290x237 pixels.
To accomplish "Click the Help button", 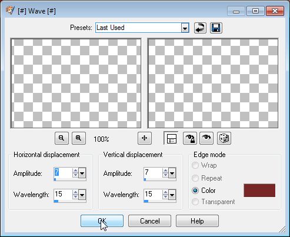I will [197, 221].
